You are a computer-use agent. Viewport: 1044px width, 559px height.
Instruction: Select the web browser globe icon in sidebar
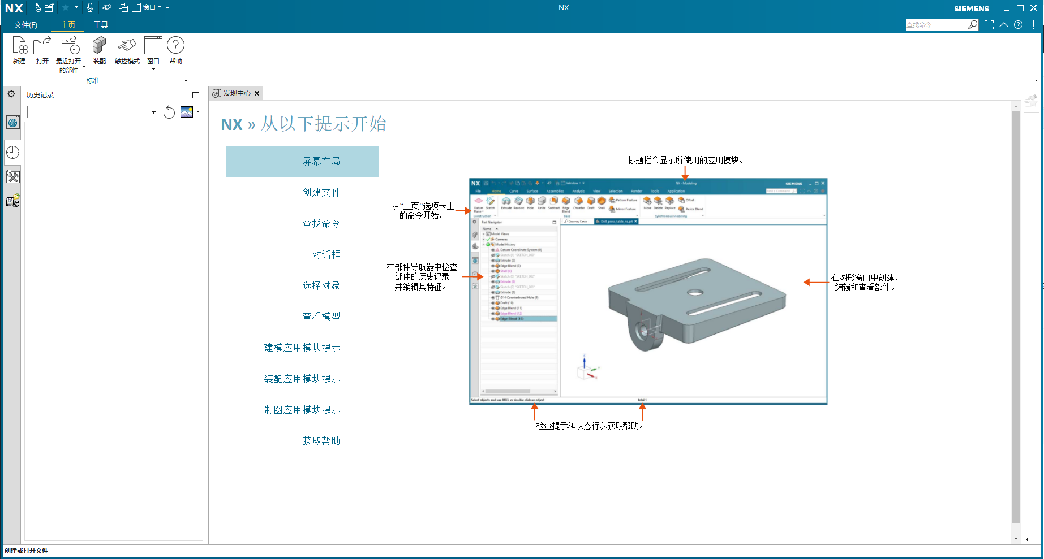12,122
